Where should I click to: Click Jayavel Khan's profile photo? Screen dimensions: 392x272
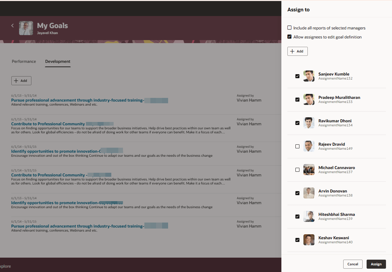click(26, 27)
